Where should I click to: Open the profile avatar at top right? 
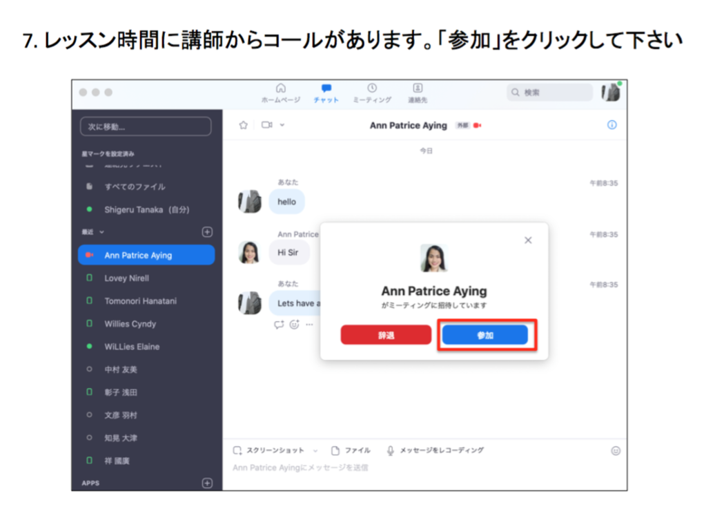tap(611, 92)
